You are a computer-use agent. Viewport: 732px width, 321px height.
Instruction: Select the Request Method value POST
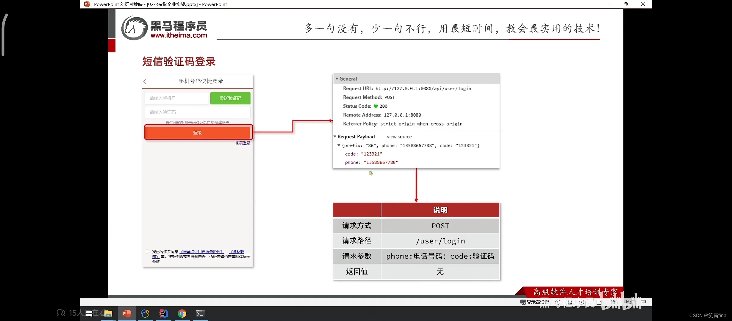tap(390, 97)
